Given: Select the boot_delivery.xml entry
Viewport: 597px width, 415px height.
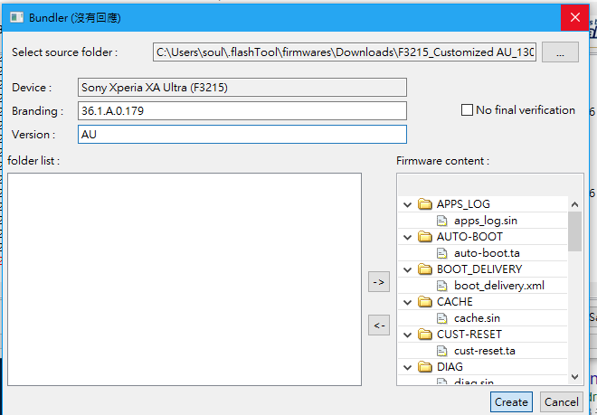Looking at the screenshot, I should 499,286.
